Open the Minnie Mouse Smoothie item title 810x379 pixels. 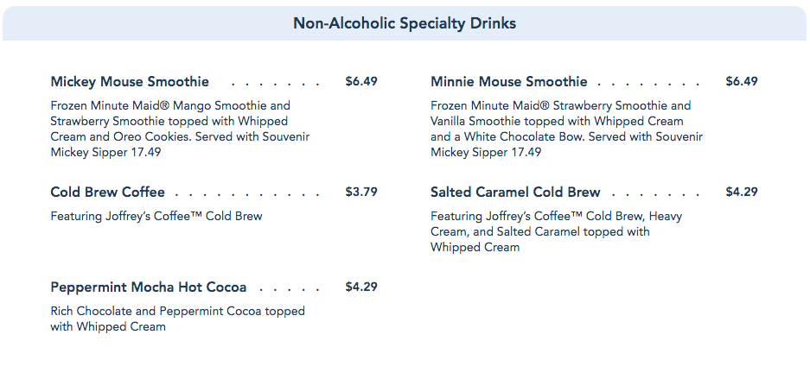pos(508,82)
